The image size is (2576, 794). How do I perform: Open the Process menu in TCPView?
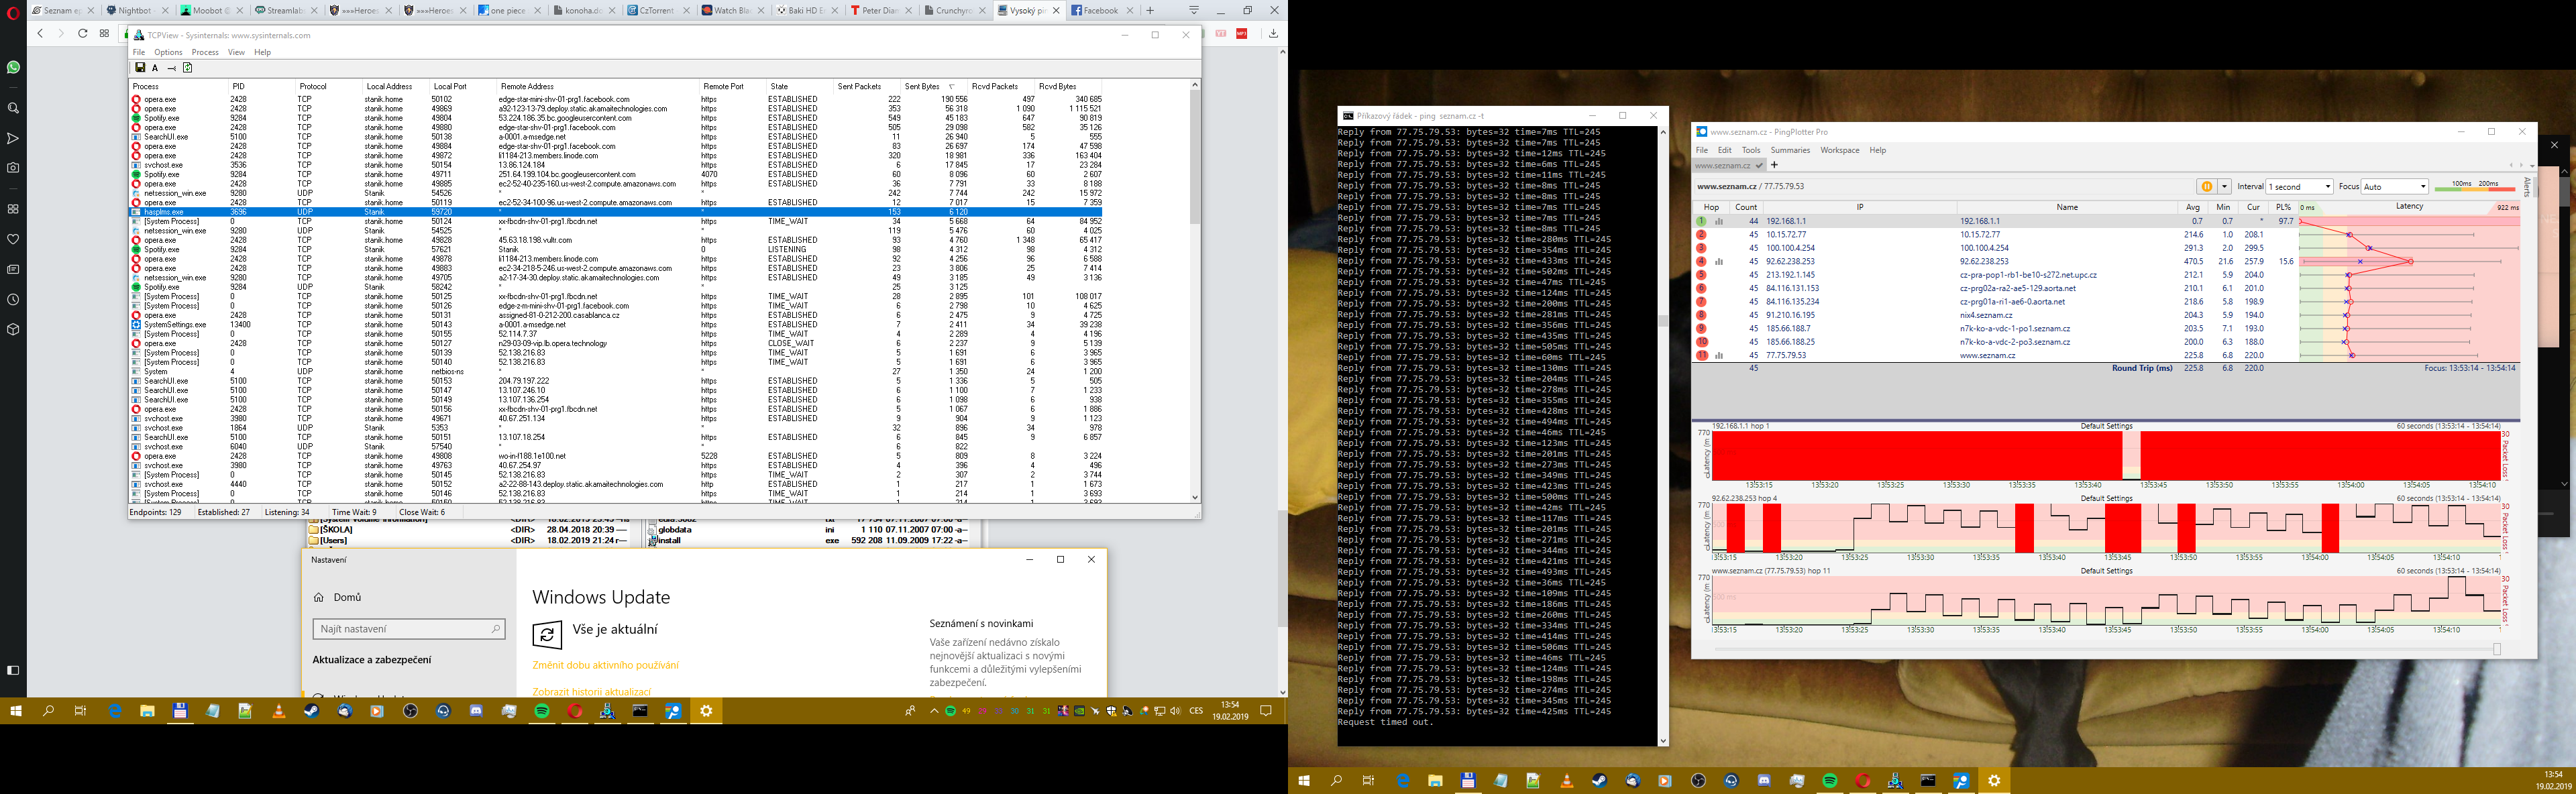tap(205, 52)
